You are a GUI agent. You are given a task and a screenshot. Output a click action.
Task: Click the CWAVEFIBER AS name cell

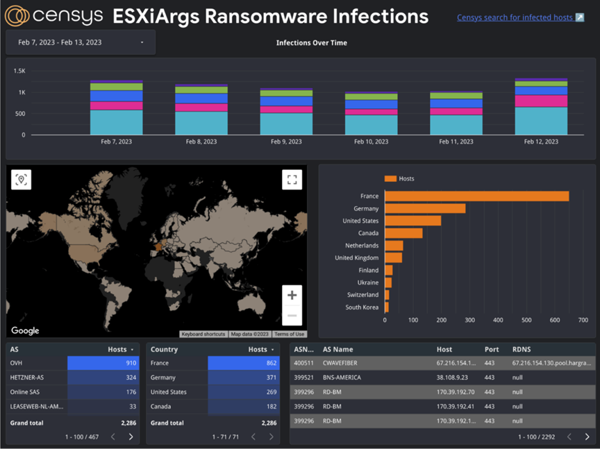[340, 363]
